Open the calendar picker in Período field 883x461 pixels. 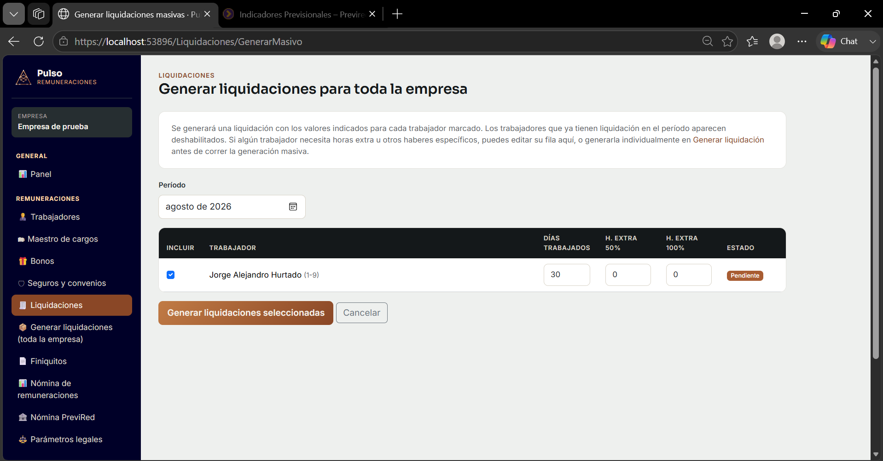click(293, 207)
